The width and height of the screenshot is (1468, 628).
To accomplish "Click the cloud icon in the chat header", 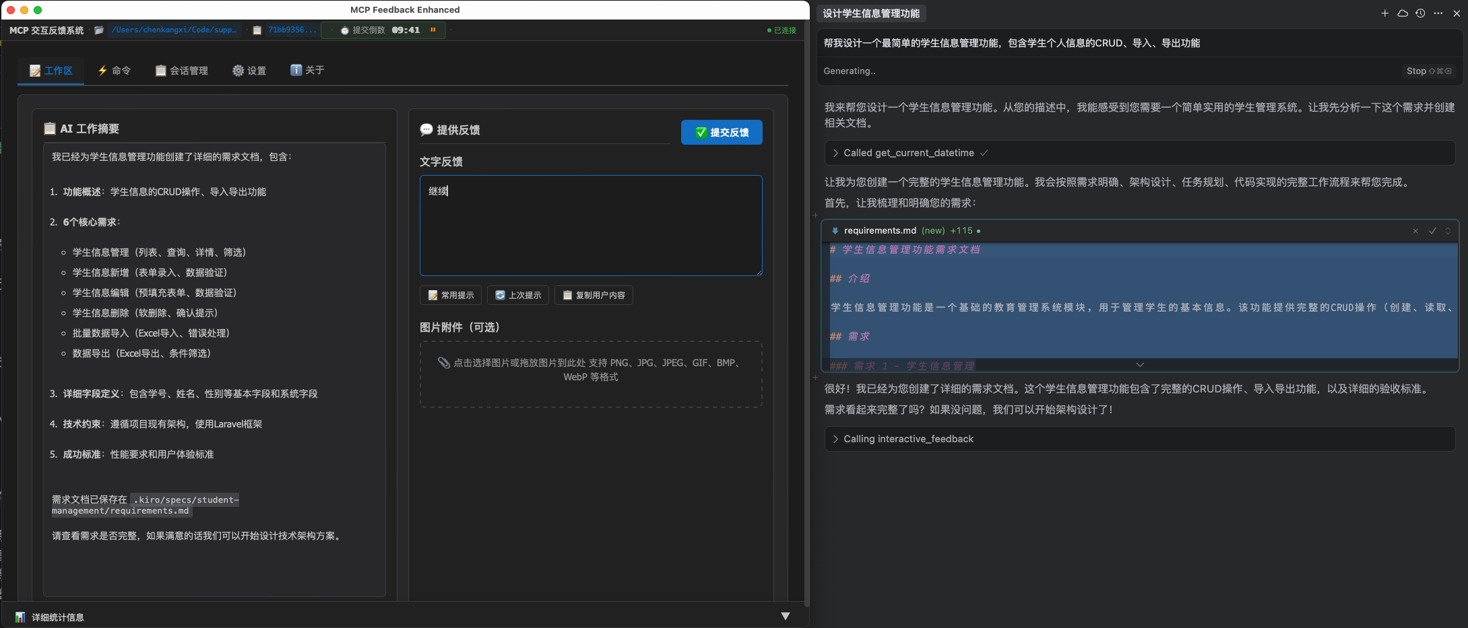I will [x=1403, y=13].
